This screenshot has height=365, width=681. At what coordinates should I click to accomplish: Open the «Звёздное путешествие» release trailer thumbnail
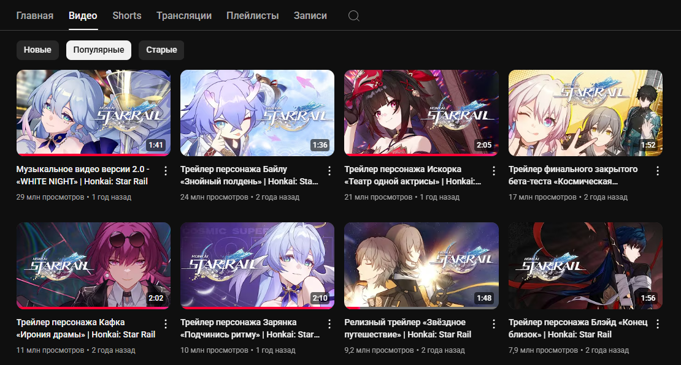pos(421,266)
